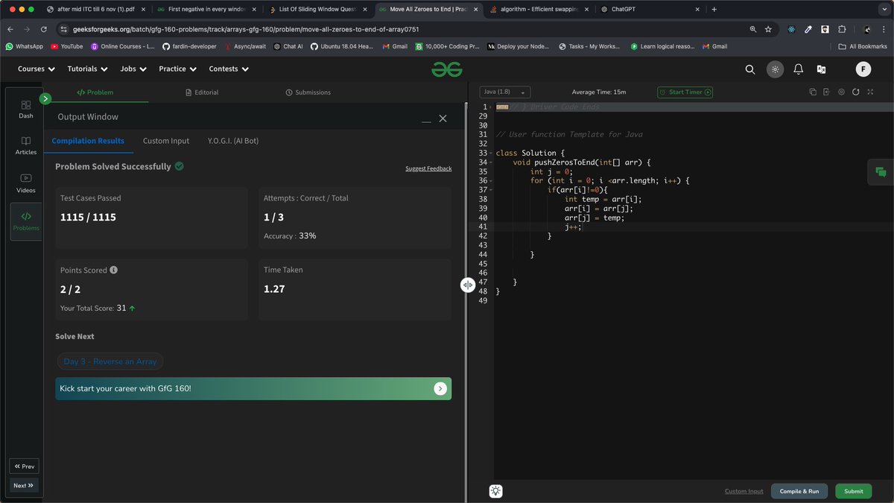
Task: Open the Y.O.G.I. (AI Bot) tab
Action: 233,141
